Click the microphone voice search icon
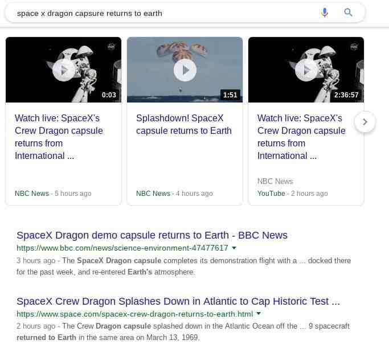 point(325,13)
